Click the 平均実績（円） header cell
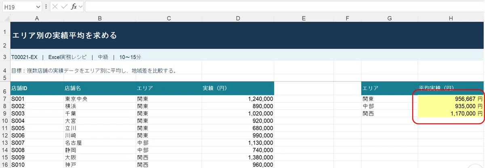 [x=451, y=88]
